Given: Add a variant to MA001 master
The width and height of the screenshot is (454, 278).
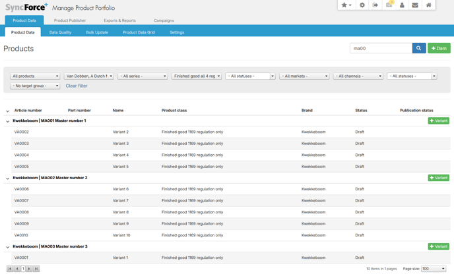Looking at the screenshot, I should 439,121.
